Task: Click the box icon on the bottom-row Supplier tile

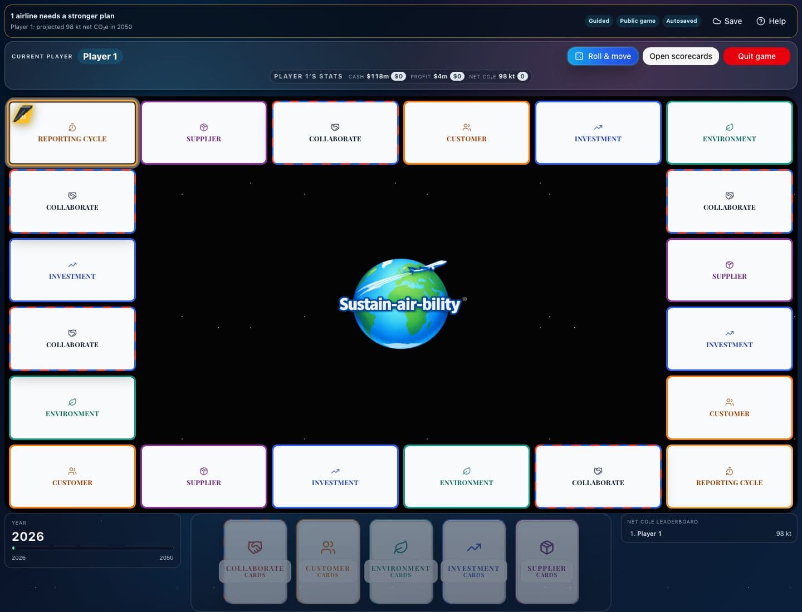Action: 204,471
